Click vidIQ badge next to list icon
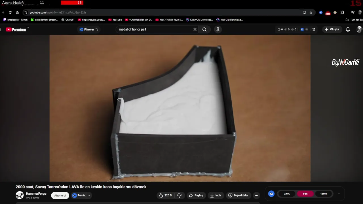Viewport: 363px width, 204px height. (302, 29)
